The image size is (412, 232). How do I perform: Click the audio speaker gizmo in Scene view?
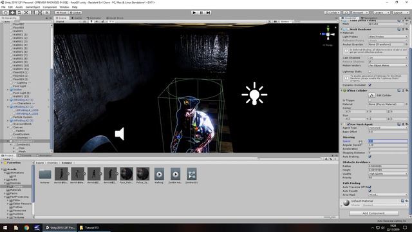click(120, 133)
